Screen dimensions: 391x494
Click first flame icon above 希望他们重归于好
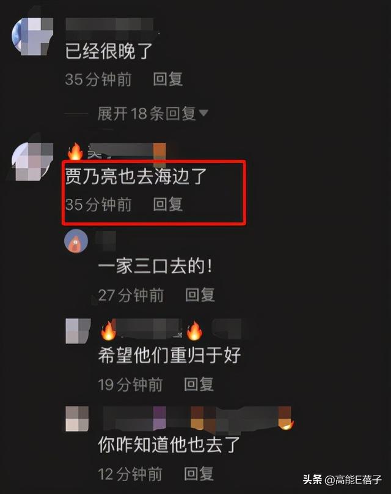point(108,331)
